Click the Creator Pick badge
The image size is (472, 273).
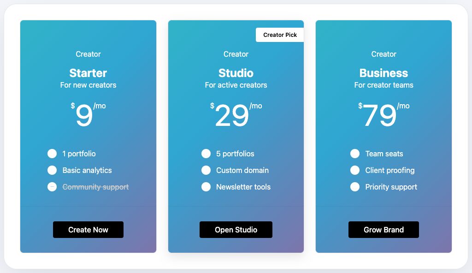point(280,35)
